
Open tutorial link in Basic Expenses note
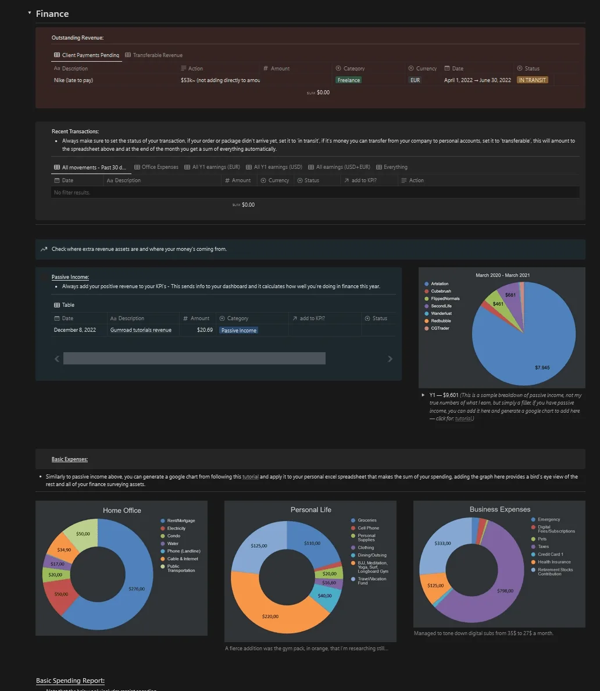click(x=251, y=477)
